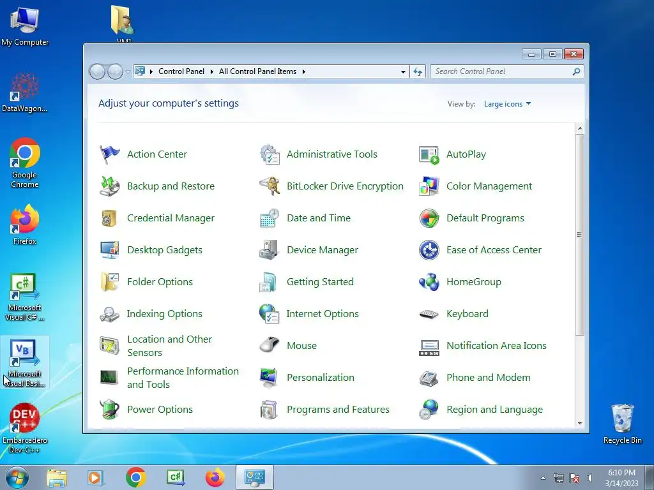The height and width of the screenshot is (490, 654).
Task: Open the Device Manager icon
Action: click(x=270, y=250)
